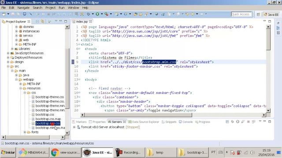This screenshot has width=282, height=158.
Task: Open Chrome view-source taskbar button
Action: (65, 152)
